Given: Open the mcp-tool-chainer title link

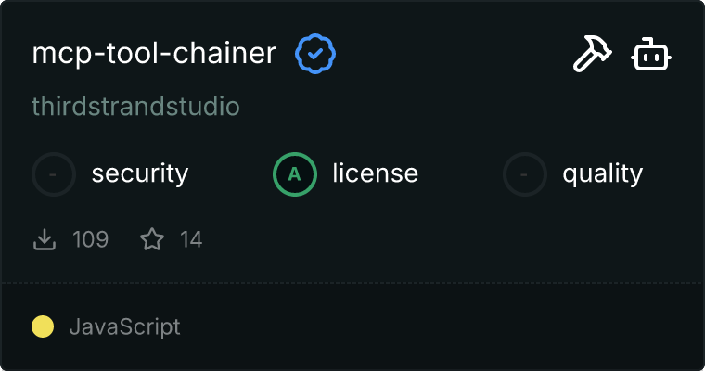Looking at the screenshot, I should (154, 54).
